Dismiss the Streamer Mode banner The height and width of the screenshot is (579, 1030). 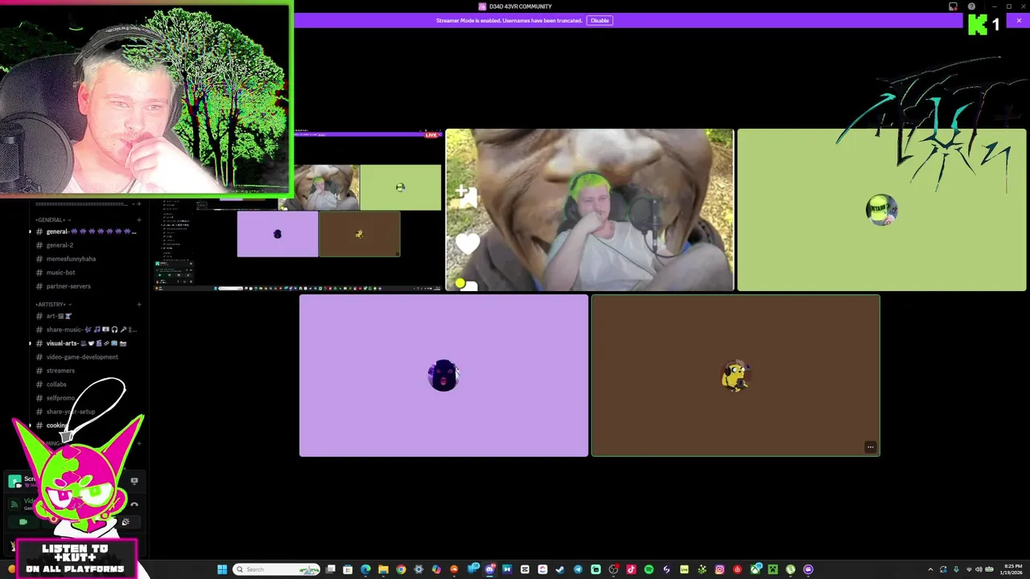[1019, 20]
